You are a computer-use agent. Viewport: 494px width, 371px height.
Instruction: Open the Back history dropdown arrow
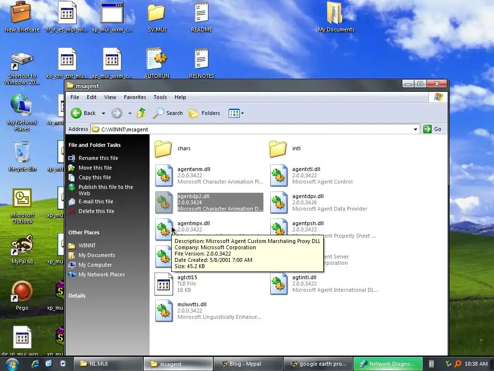coord(103,113)
